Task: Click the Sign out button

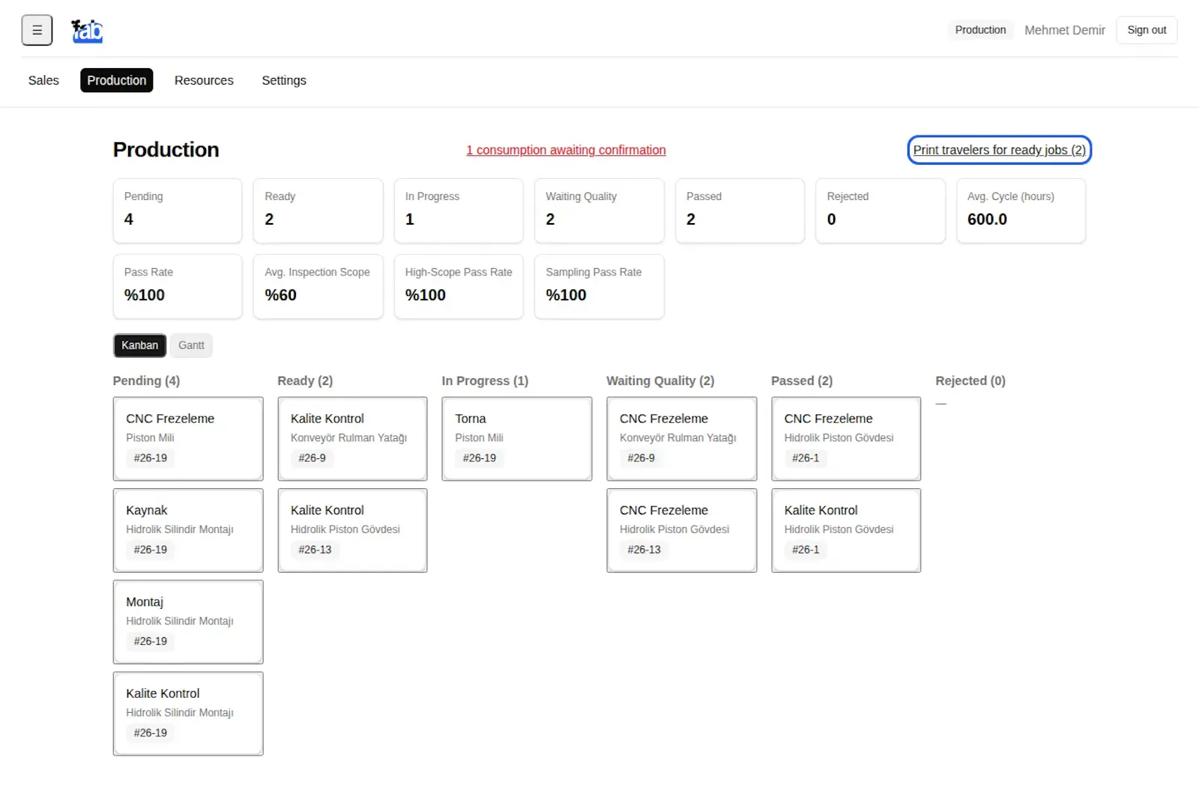Action: pos(1147,30)
